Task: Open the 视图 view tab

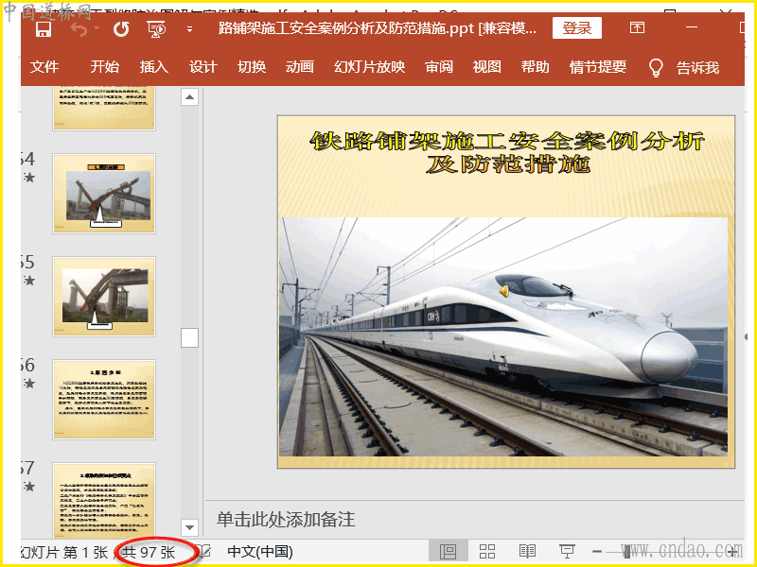Action: coord(486,66)
